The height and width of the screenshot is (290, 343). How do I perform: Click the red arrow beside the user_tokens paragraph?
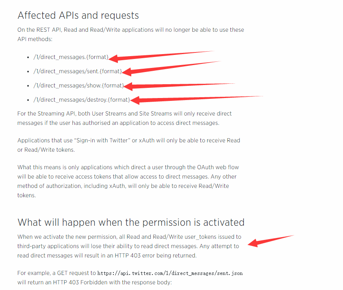pos(271,241)
